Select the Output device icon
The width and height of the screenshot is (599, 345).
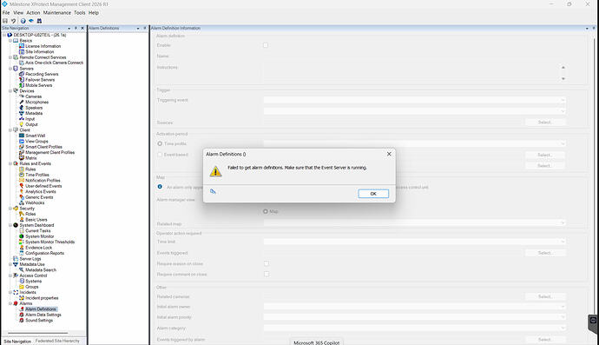22,124
